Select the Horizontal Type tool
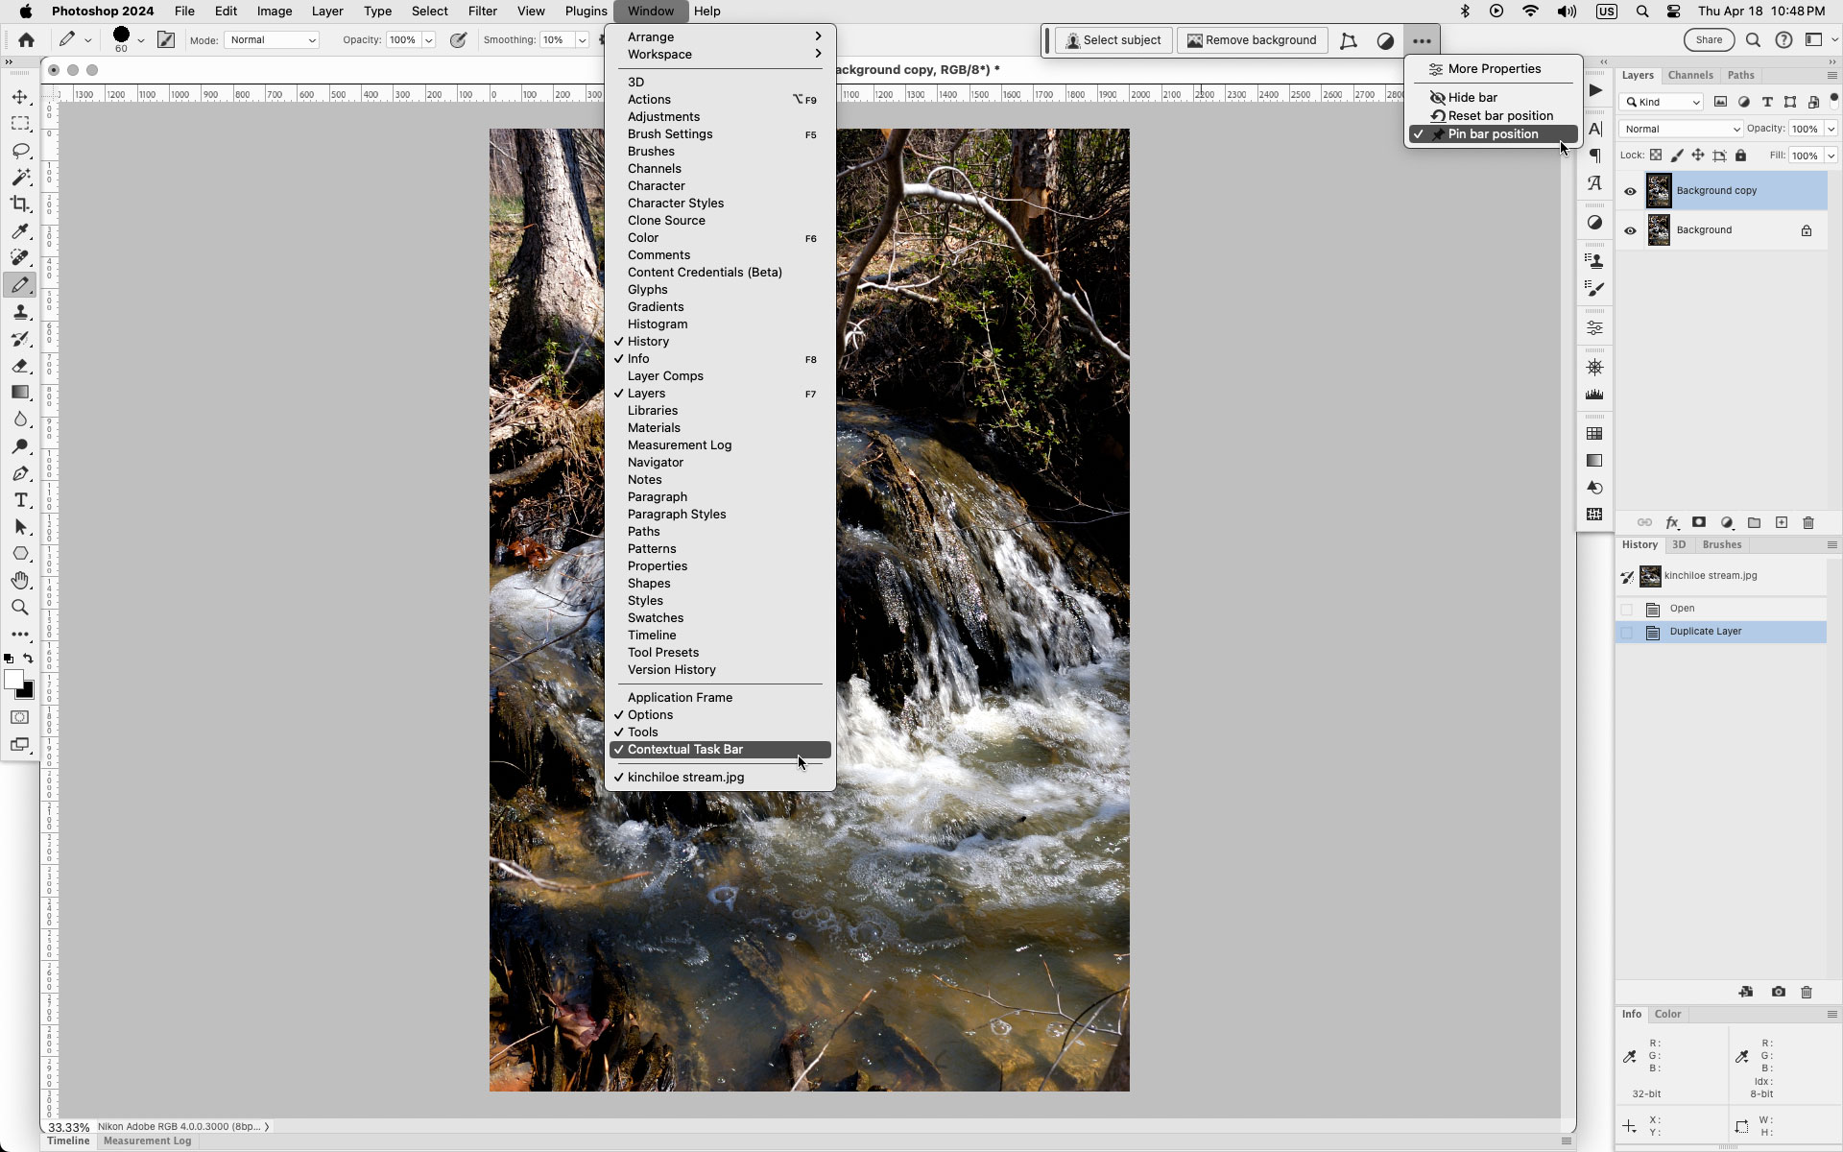 (x=20, y=499)
